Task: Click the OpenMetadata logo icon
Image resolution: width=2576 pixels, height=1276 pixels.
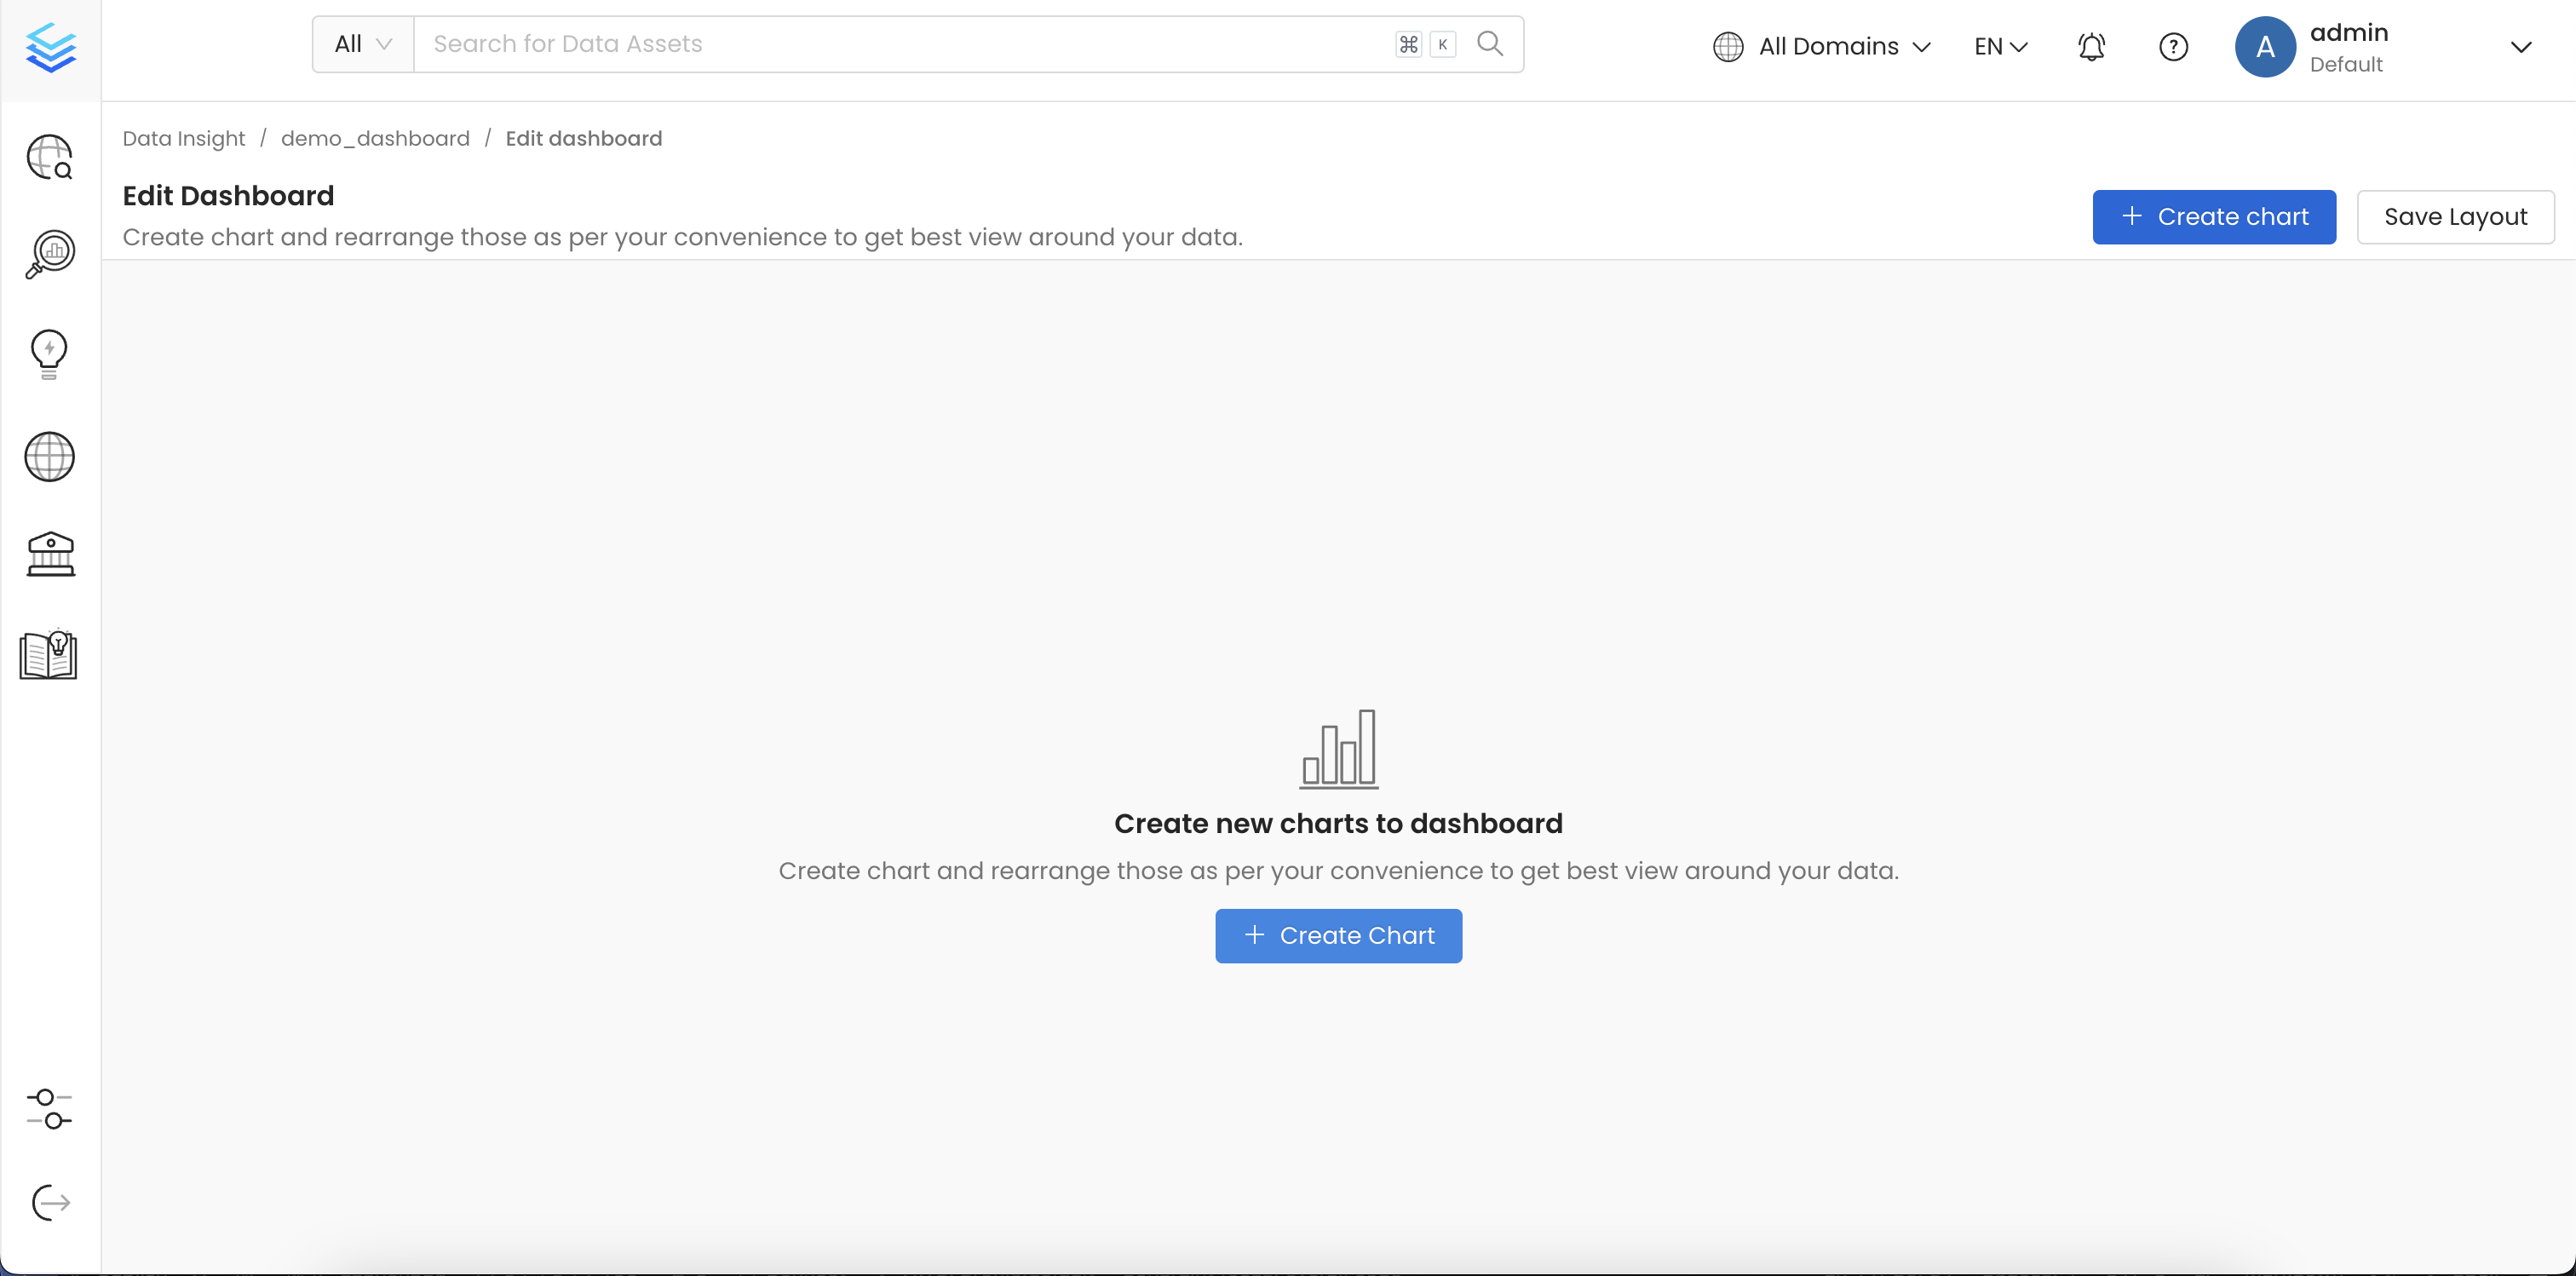Action: (x=50, y=47)
